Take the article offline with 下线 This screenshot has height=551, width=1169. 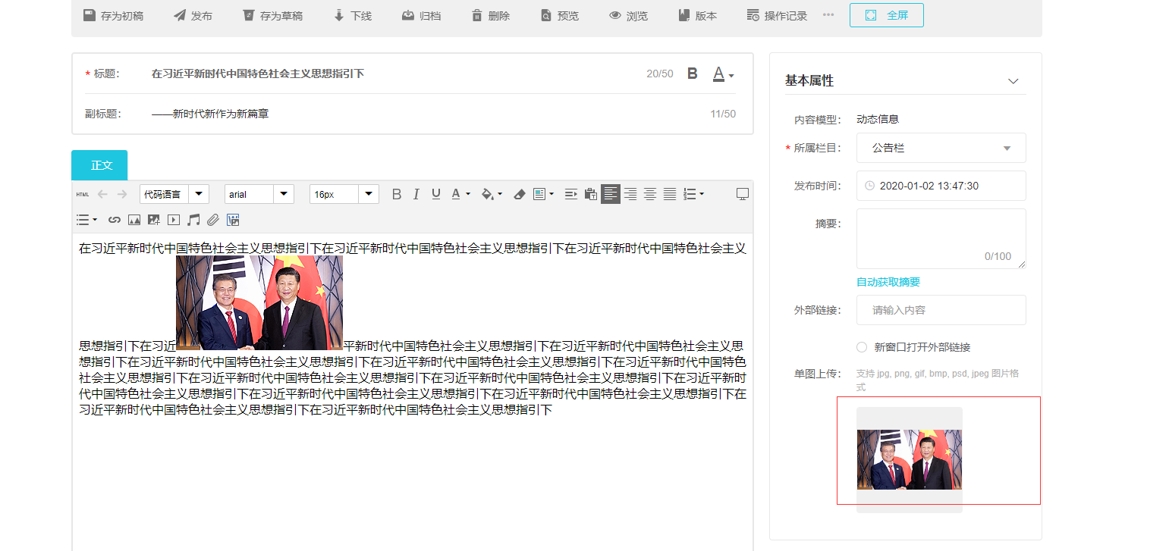coord(353,16)
